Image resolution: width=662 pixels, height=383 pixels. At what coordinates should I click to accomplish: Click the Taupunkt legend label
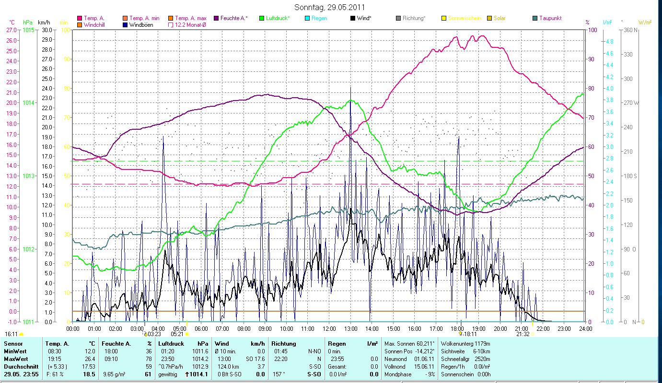[550, 18]
